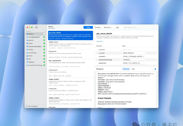Image resolution: width=183 pixels, height=126 pixels.
Task: Click linear server green status dot
Action: (x=44, y=43)
